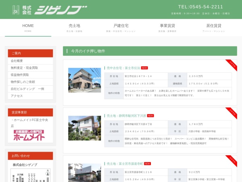Click the red corner ribbon on 源道寺町 card
The width and height of the screenshot is (242, 182).
tap(232, 160)
